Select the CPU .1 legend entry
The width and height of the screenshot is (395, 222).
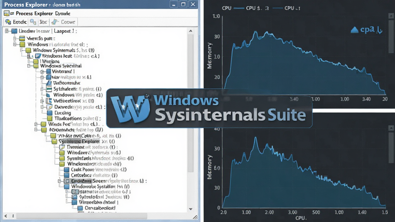coord(292,8)
